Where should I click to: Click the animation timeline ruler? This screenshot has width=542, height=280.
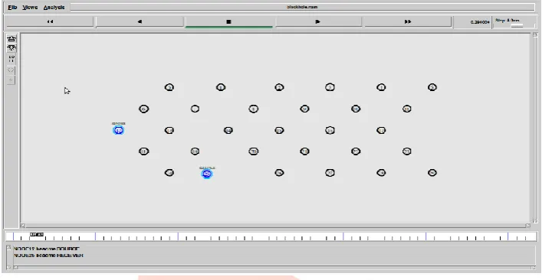pos(271,236)
